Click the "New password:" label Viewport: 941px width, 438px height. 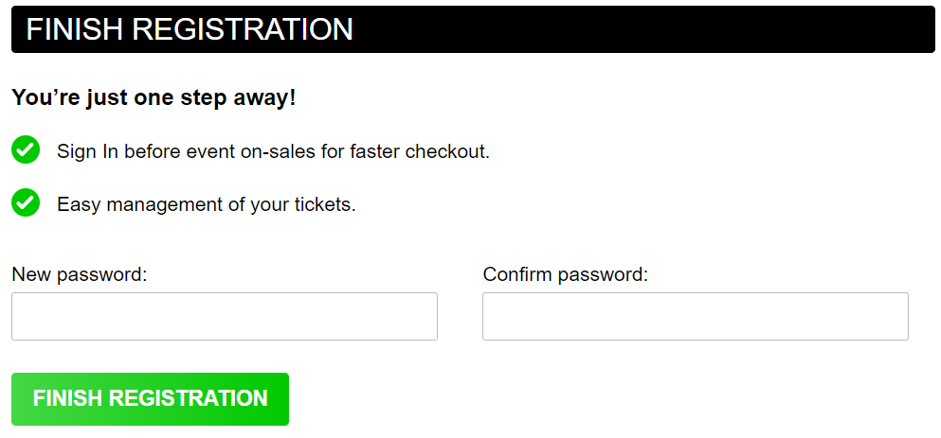[80, 275]
